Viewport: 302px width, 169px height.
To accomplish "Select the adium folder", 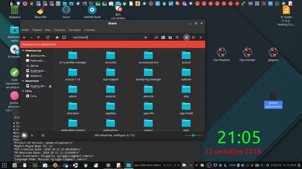I will 73,92.
